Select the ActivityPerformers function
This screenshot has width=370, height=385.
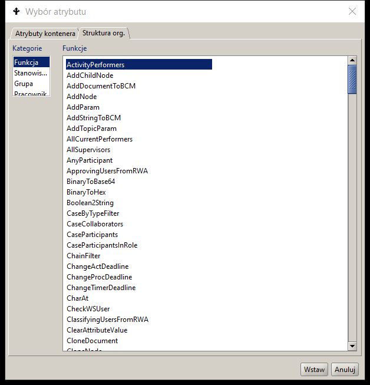click(x=95, y=65)
